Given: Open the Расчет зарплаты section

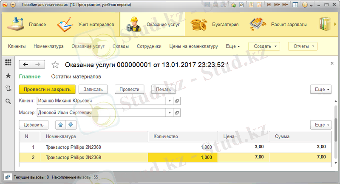Looking at the screenshot, I should (278, 24).
